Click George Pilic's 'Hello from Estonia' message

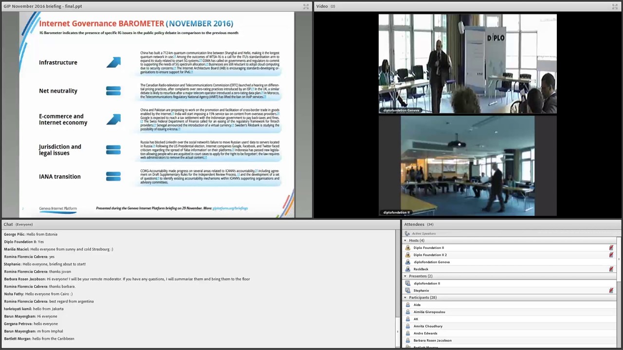coord(31,234)
